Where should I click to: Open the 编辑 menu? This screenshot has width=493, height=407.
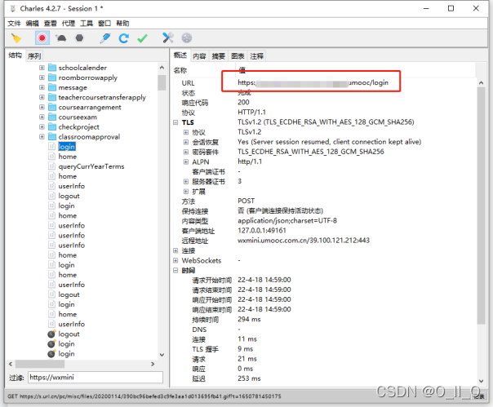coord(32,24)
